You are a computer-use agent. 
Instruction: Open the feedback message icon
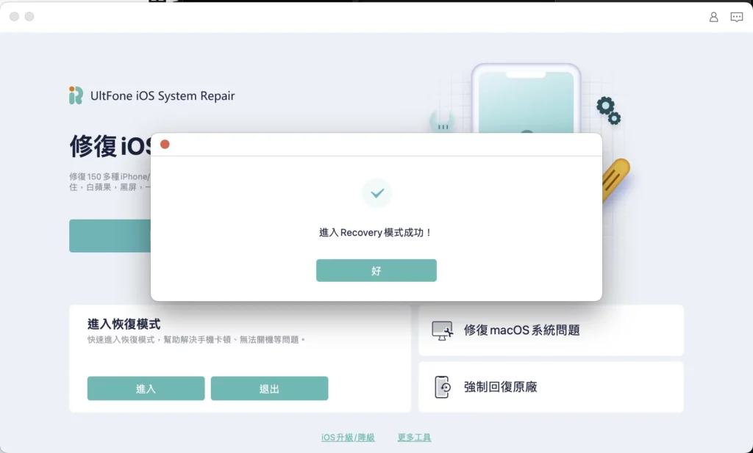click(x=736, y=18)
